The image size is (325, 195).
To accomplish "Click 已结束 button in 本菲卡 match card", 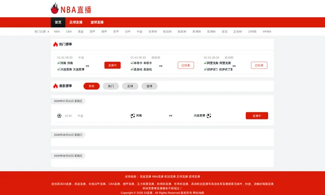I will [x=186, y=66].
